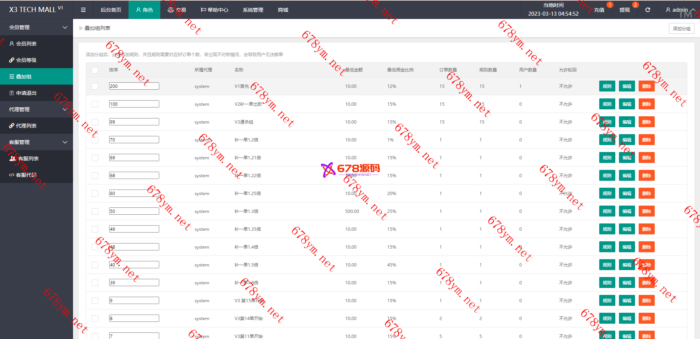Screen dimensions: 700x339
Task: Collapse the 会员管理 sidebar section
Action: click(65, 27)
